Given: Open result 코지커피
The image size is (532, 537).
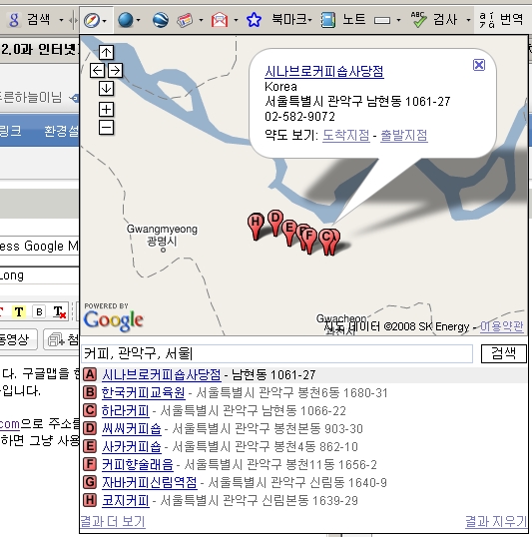Looking at the screenshot, I should click(x=126, y=501).
